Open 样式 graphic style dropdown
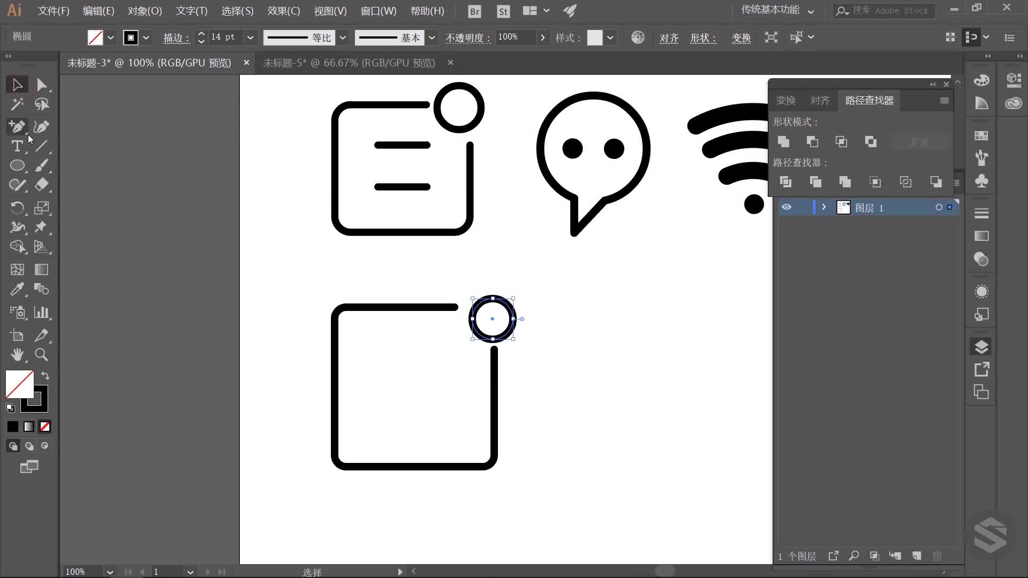 pos(610,37)
